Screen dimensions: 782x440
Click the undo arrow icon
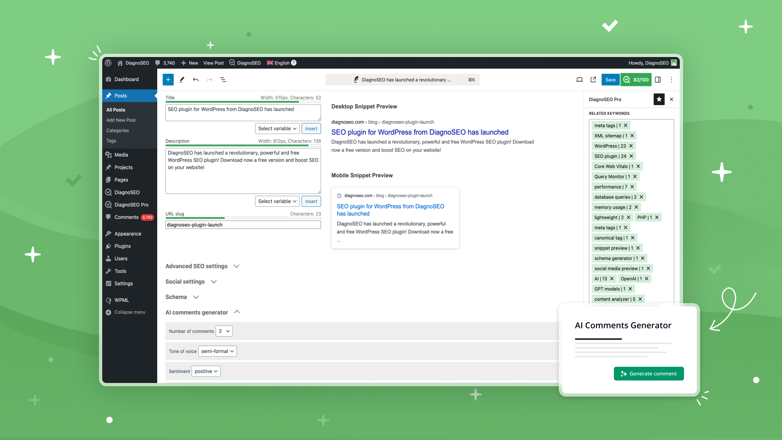point(195,79)
